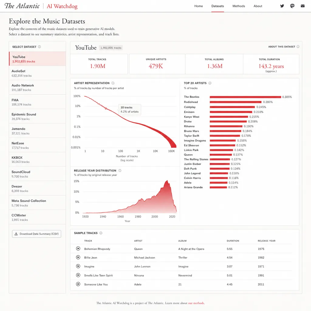Click info icon next to Select Dataset
311x311 pixels.
[x=39, y=47]
